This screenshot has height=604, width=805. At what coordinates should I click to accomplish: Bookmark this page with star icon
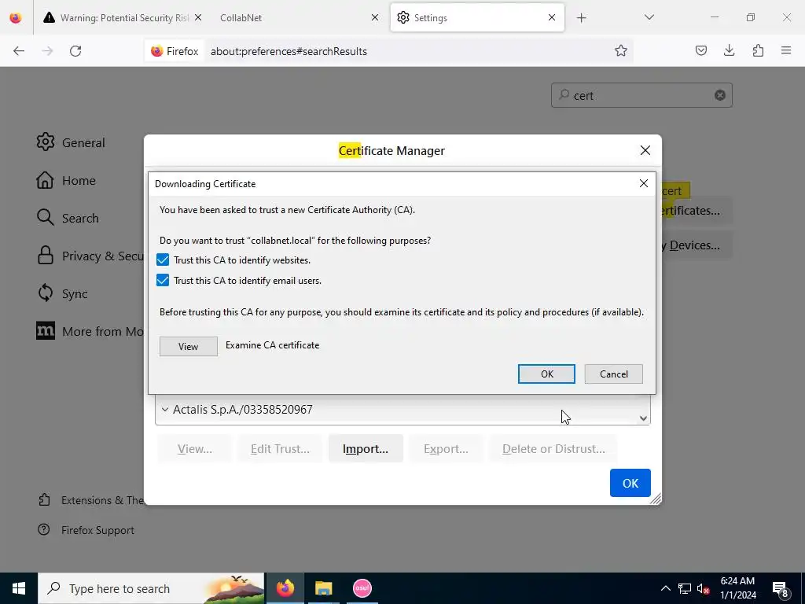[621, 50]
